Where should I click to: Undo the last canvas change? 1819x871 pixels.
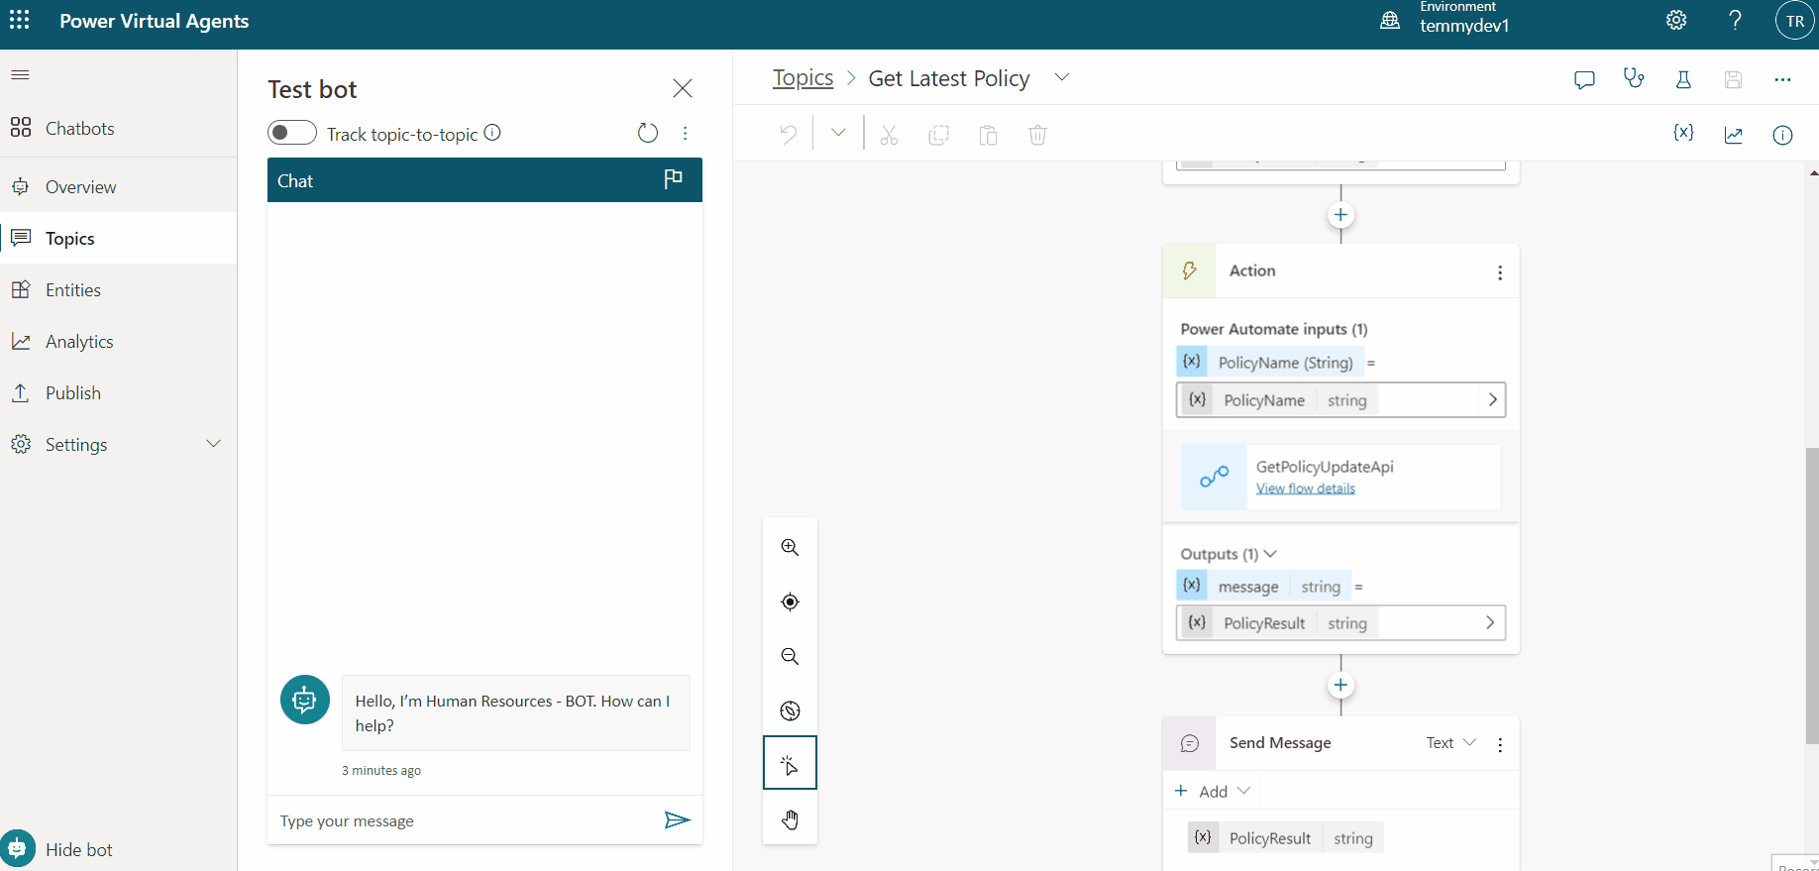789,134
